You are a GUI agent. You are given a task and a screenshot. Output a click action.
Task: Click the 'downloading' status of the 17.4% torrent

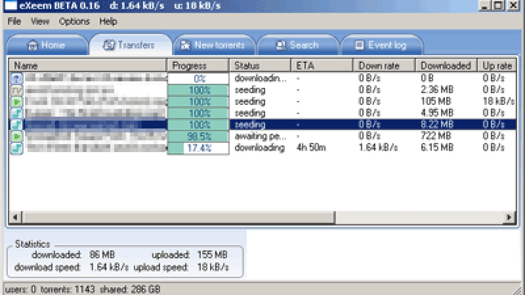259,148
